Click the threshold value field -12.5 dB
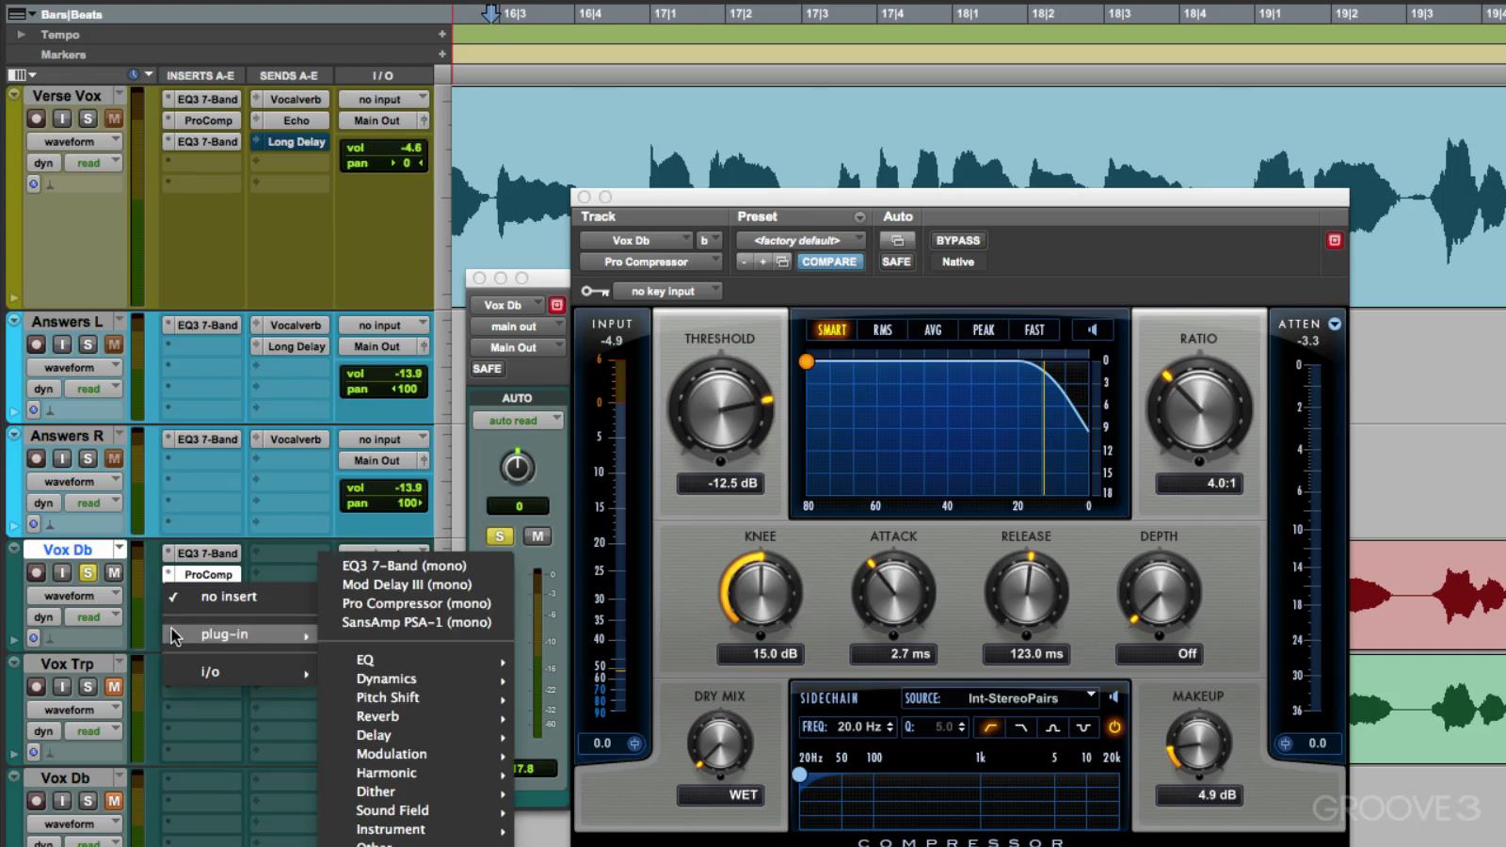Screen dimensions: 1506x847 pos(720,484)
